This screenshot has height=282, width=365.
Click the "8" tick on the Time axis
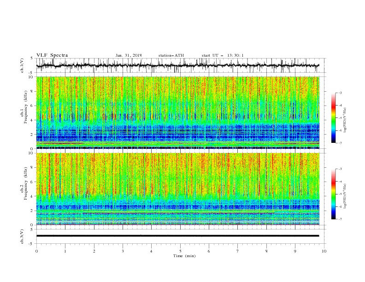coord(266,251)
